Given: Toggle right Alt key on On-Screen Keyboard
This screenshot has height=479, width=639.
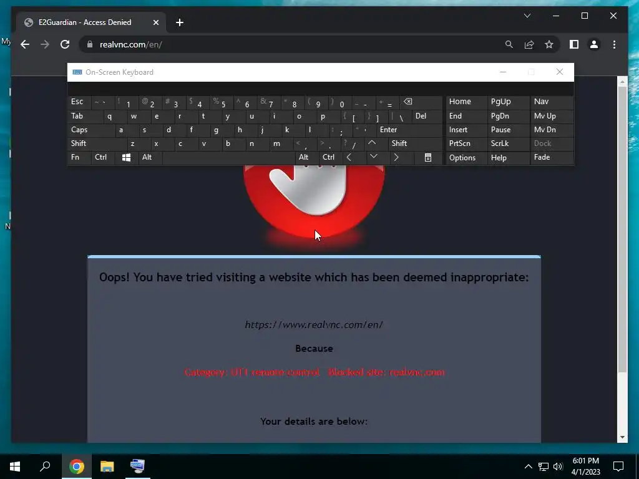Looking at the screenshot, I should coord(306,158).
